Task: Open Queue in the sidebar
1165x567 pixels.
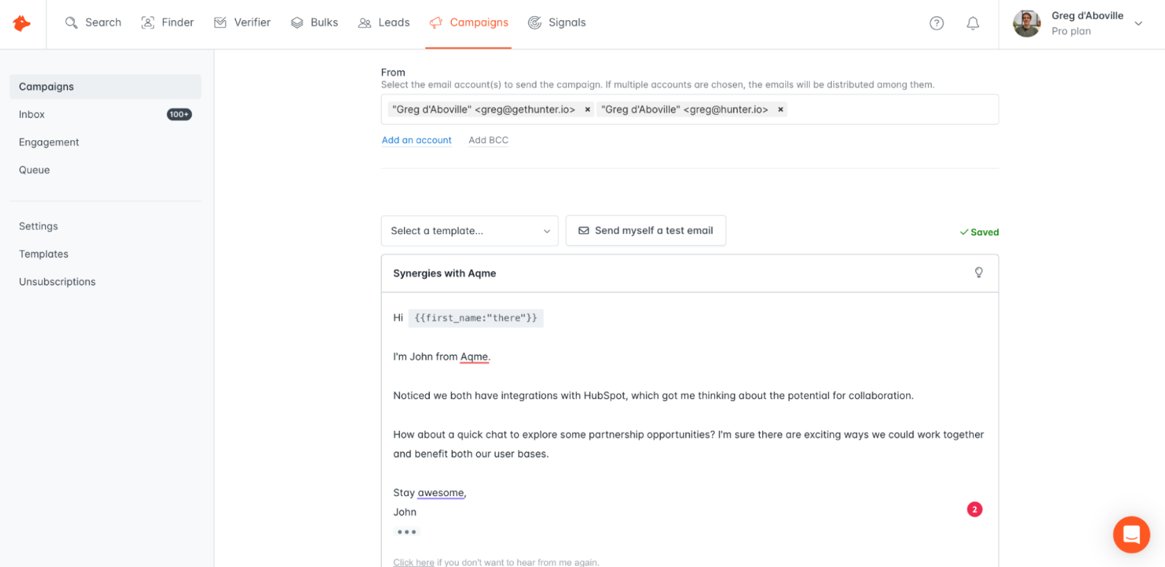Action: pyautogui.click(x=34, y=170)
